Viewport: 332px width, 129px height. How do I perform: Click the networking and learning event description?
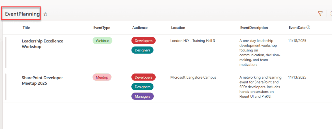tap(260, 87)
